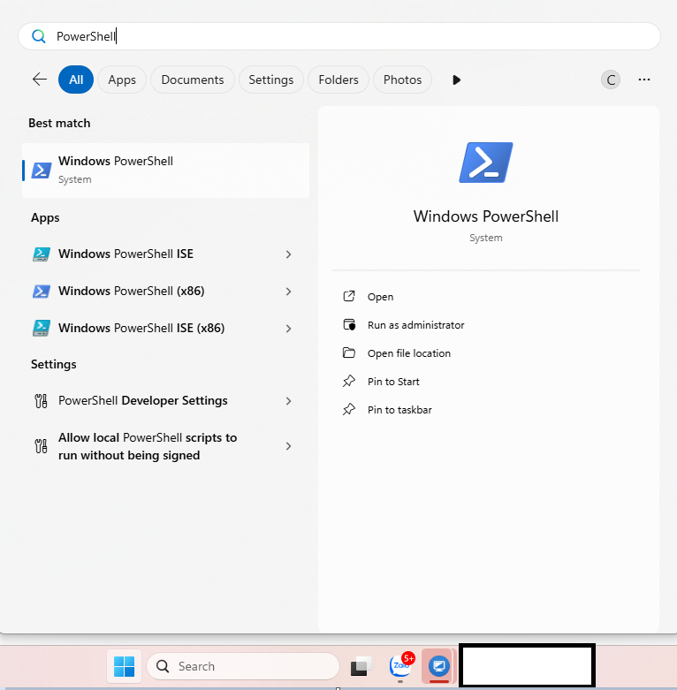Open Windows PowerShell best match result
The width and height of the screenshot is (677, 690).
(x=165, y=171)
